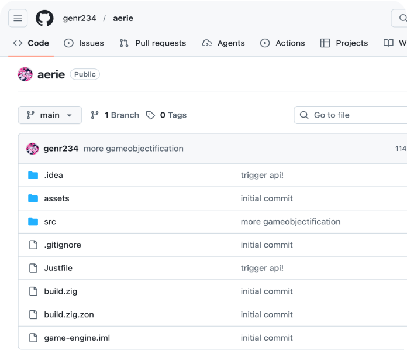
Task: Open the hamburger navigation menu
Action: click(x=18, y=18)
